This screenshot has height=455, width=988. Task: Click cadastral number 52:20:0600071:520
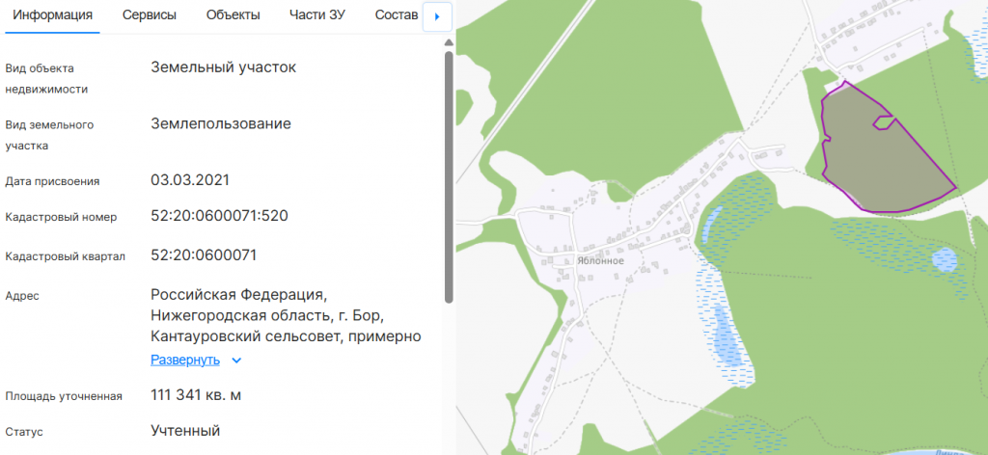point(219,216)
